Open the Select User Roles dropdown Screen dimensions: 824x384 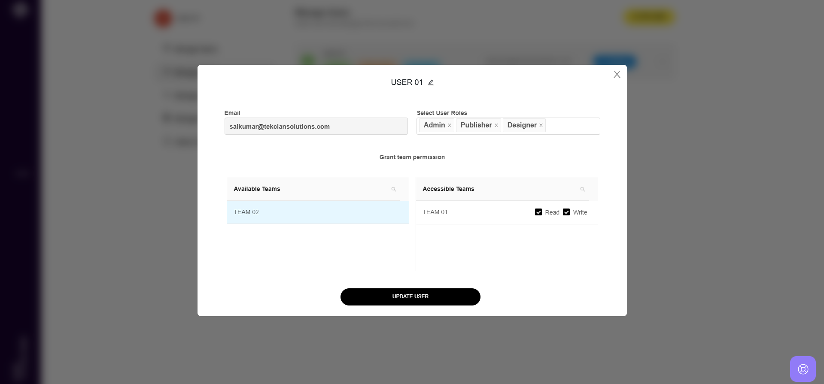click(572, 126)
